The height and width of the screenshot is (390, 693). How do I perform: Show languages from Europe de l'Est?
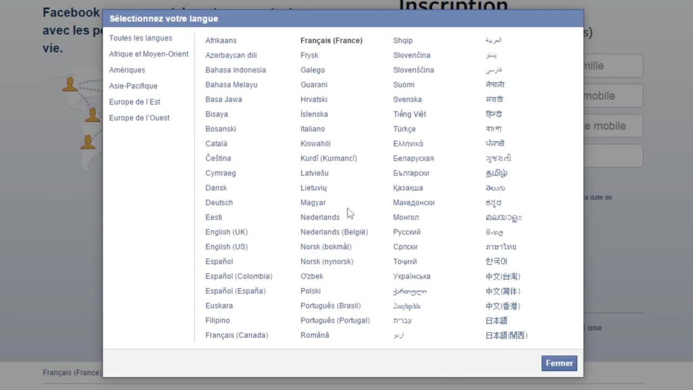[x=135, y=102]
